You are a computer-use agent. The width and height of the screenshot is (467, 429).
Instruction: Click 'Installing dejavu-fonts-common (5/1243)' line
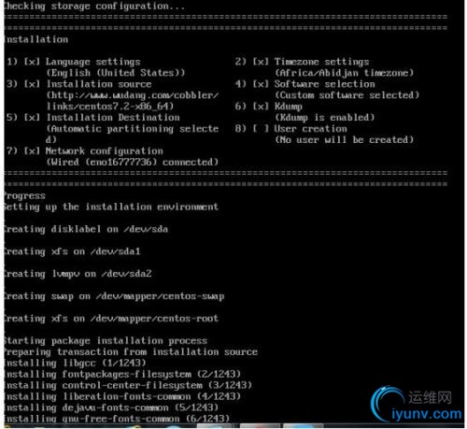[111, 408]
